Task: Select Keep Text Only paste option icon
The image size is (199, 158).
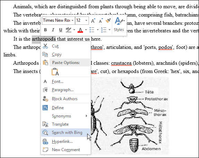Action: [x=55, y=72]
